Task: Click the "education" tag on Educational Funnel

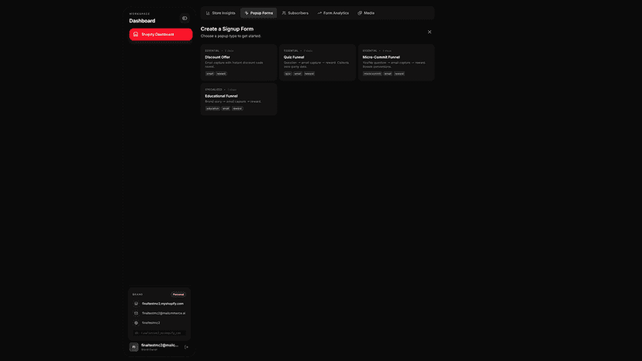Action: coord(212,108)
